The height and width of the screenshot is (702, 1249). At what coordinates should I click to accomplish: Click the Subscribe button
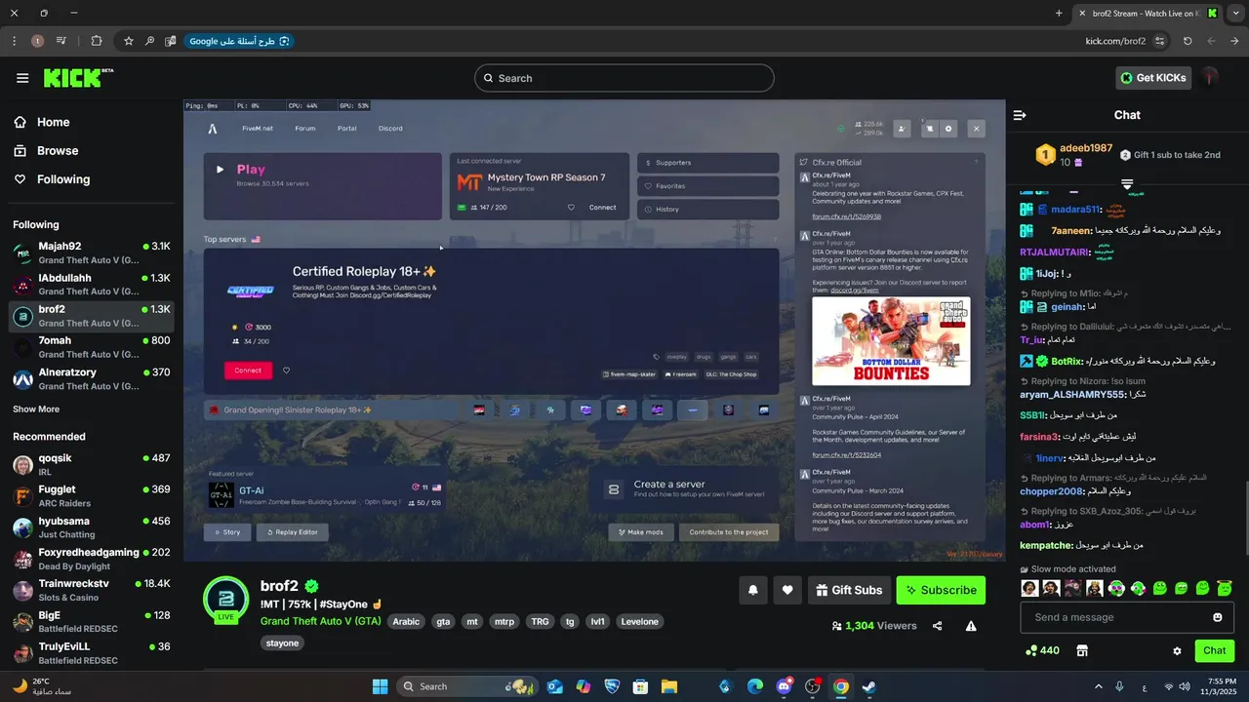tap(941, 590)
